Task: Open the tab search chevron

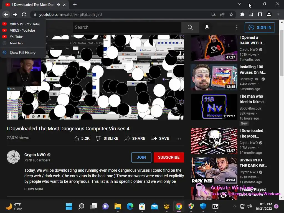Action: pyautogui.click(x=239, y=4)
